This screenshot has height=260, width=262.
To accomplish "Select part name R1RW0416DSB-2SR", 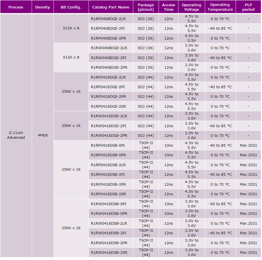I will point(109,252).
